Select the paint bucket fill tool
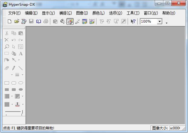 coord(14,54)
